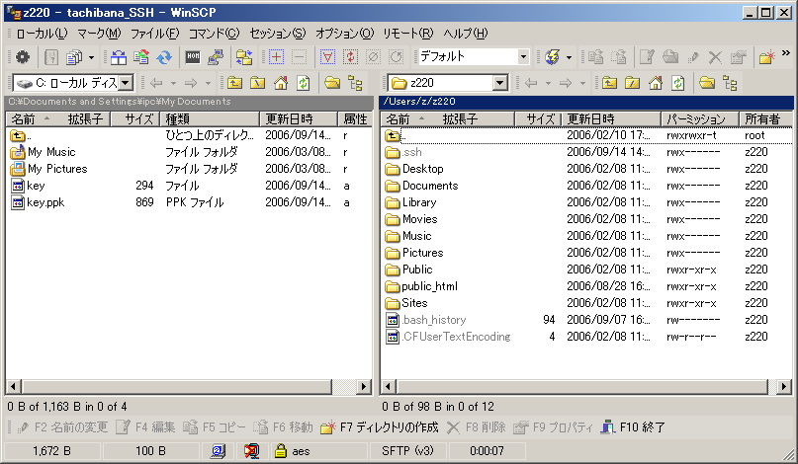This screenshot has height=464, width=798.
Task: Click the select files plus icon
Action: coord(276,57)
